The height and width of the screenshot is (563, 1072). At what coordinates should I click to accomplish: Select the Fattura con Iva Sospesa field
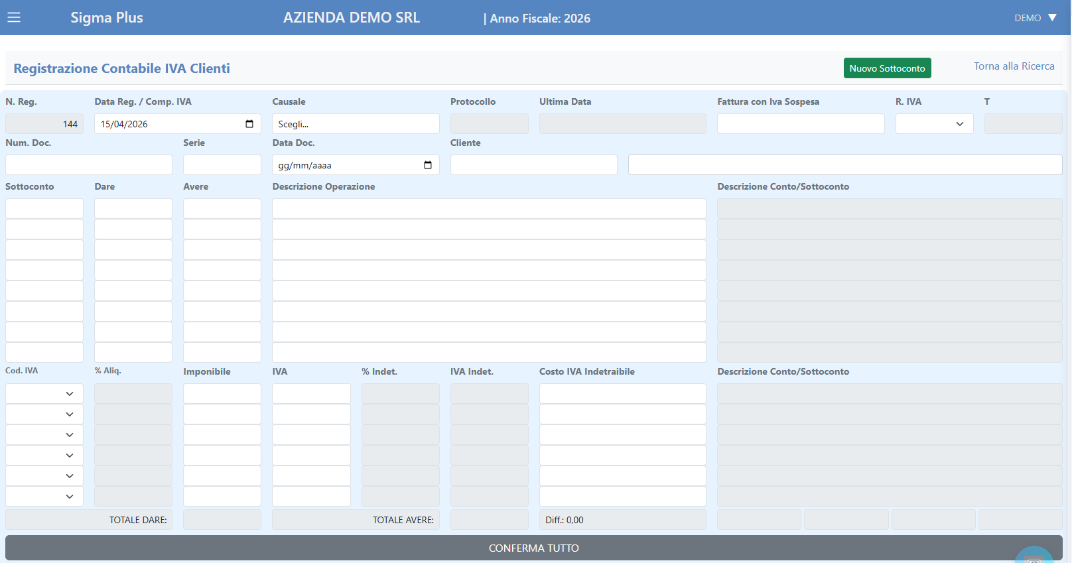[x=801, y=124]
